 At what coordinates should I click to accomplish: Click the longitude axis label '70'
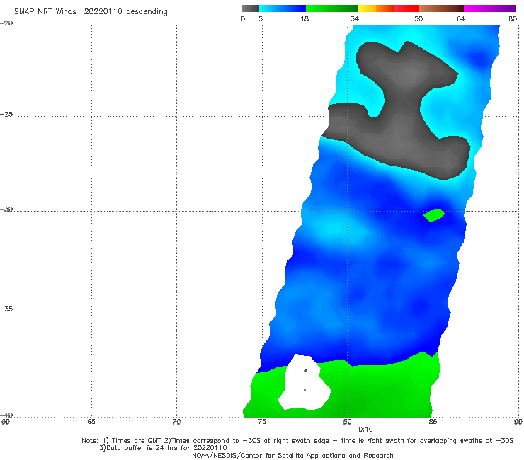[176, 422]
